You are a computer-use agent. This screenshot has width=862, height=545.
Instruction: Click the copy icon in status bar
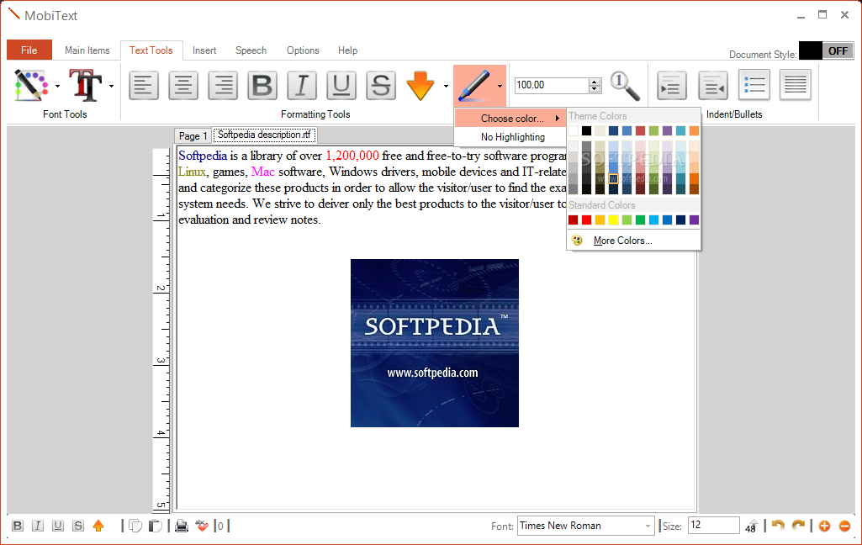tap(135, 526)
